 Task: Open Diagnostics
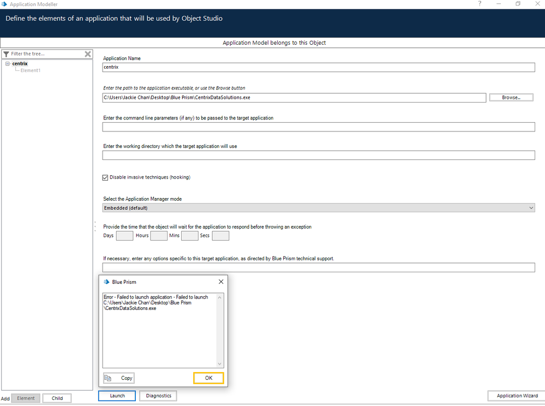[x=159, y=396]
